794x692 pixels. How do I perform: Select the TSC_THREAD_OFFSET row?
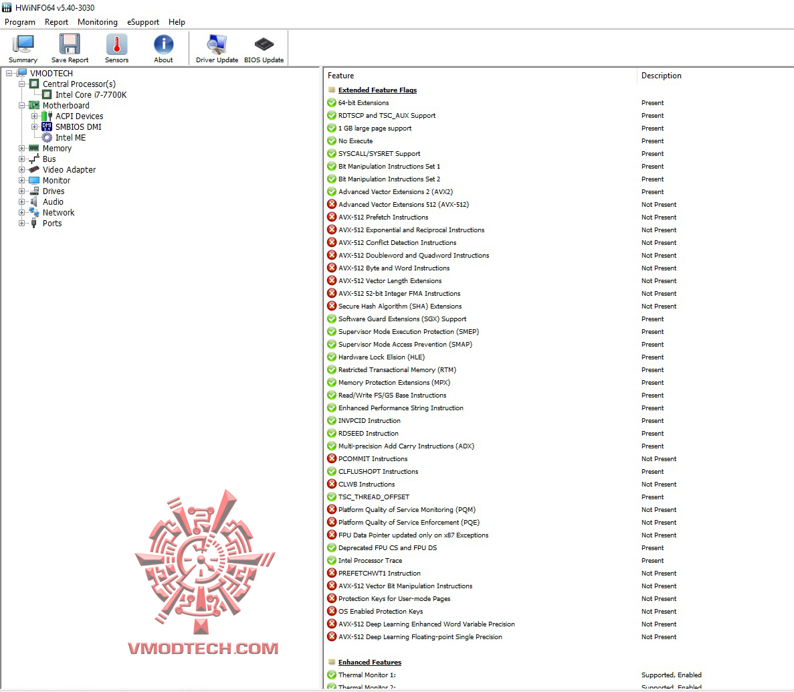pos(559,497)
